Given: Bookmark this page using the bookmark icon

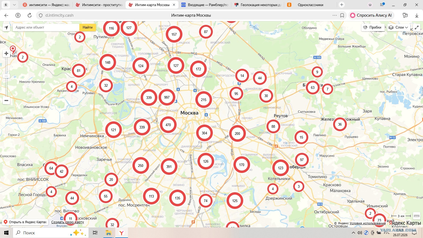Looking at the screenshot, I should click(x=342, y=15).
